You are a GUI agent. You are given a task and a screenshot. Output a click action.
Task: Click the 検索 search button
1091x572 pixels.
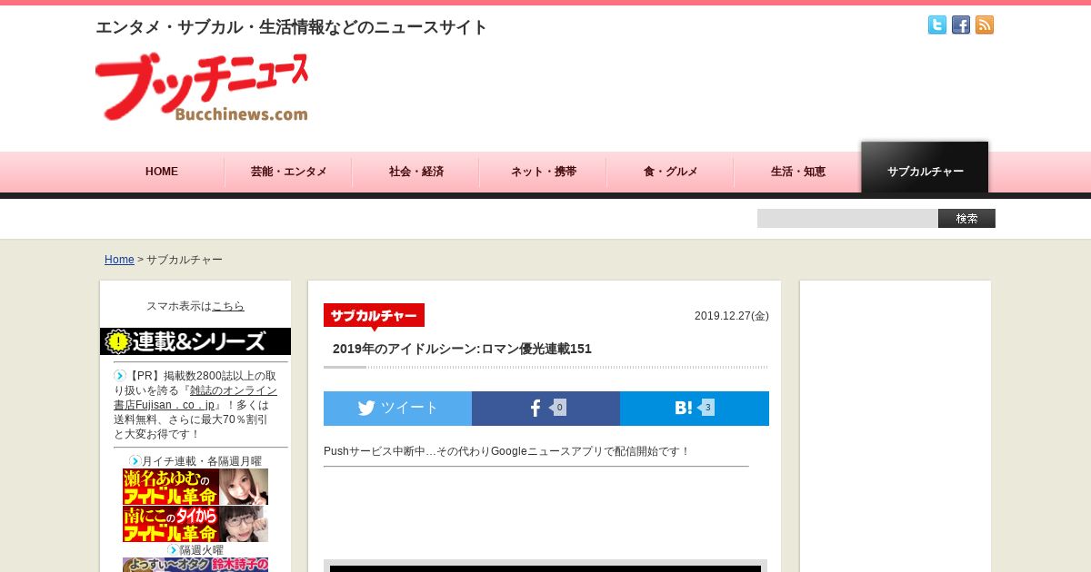tap(966, 219)
